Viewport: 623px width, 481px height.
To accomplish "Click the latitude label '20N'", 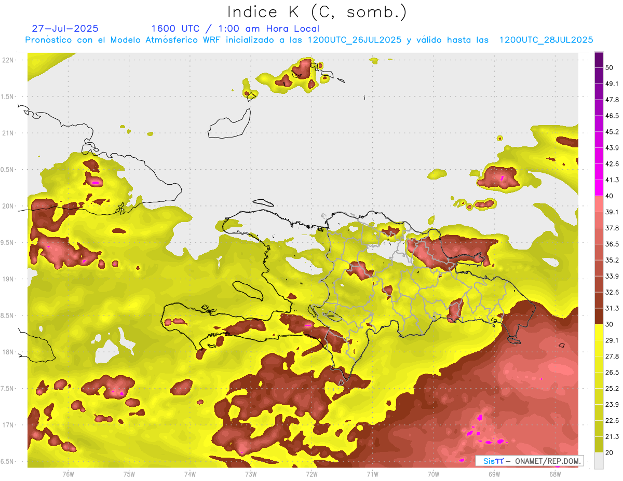I will [8, 206].
